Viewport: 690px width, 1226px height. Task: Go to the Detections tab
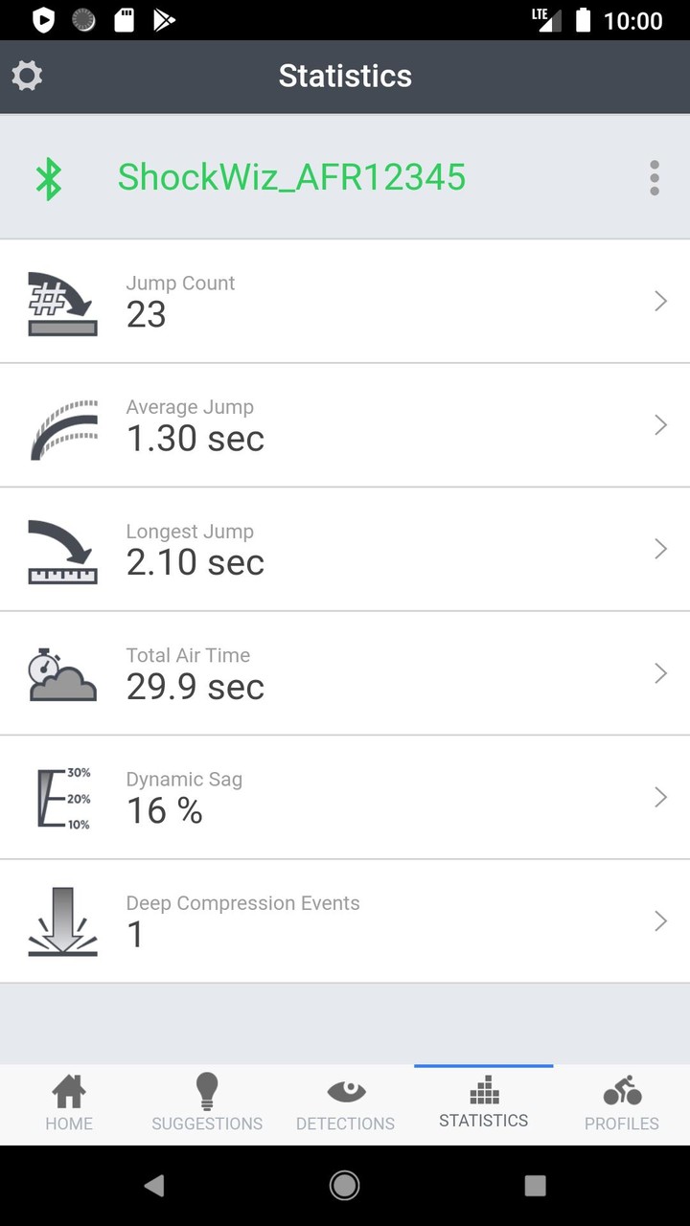pyautogui.click(x=345, y=1104)
